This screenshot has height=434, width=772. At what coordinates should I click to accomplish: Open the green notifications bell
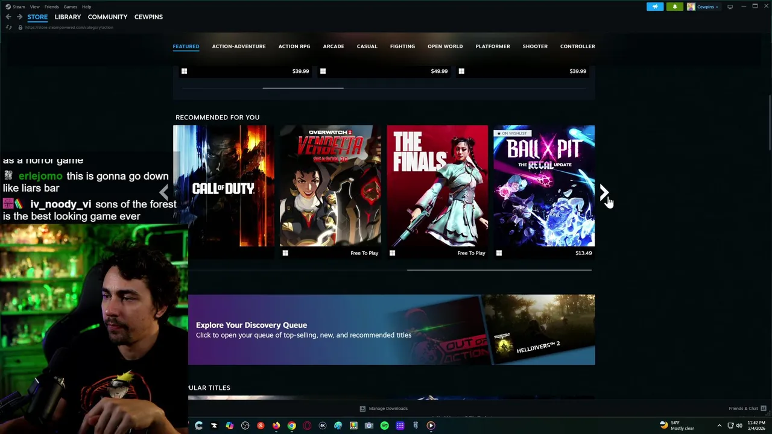click(x=674, y=7)
